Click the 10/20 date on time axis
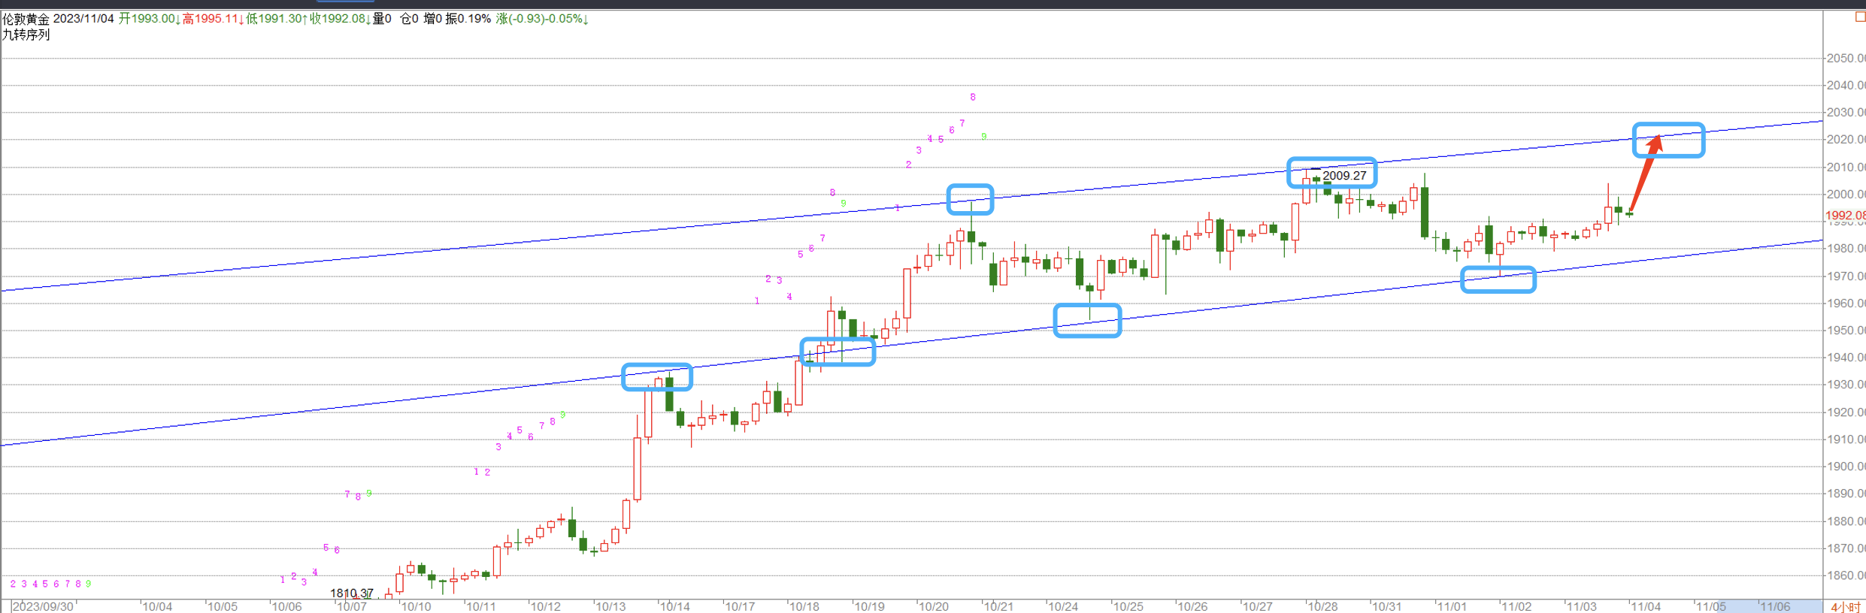1866x613 pixels. click(x=933, y=606)
